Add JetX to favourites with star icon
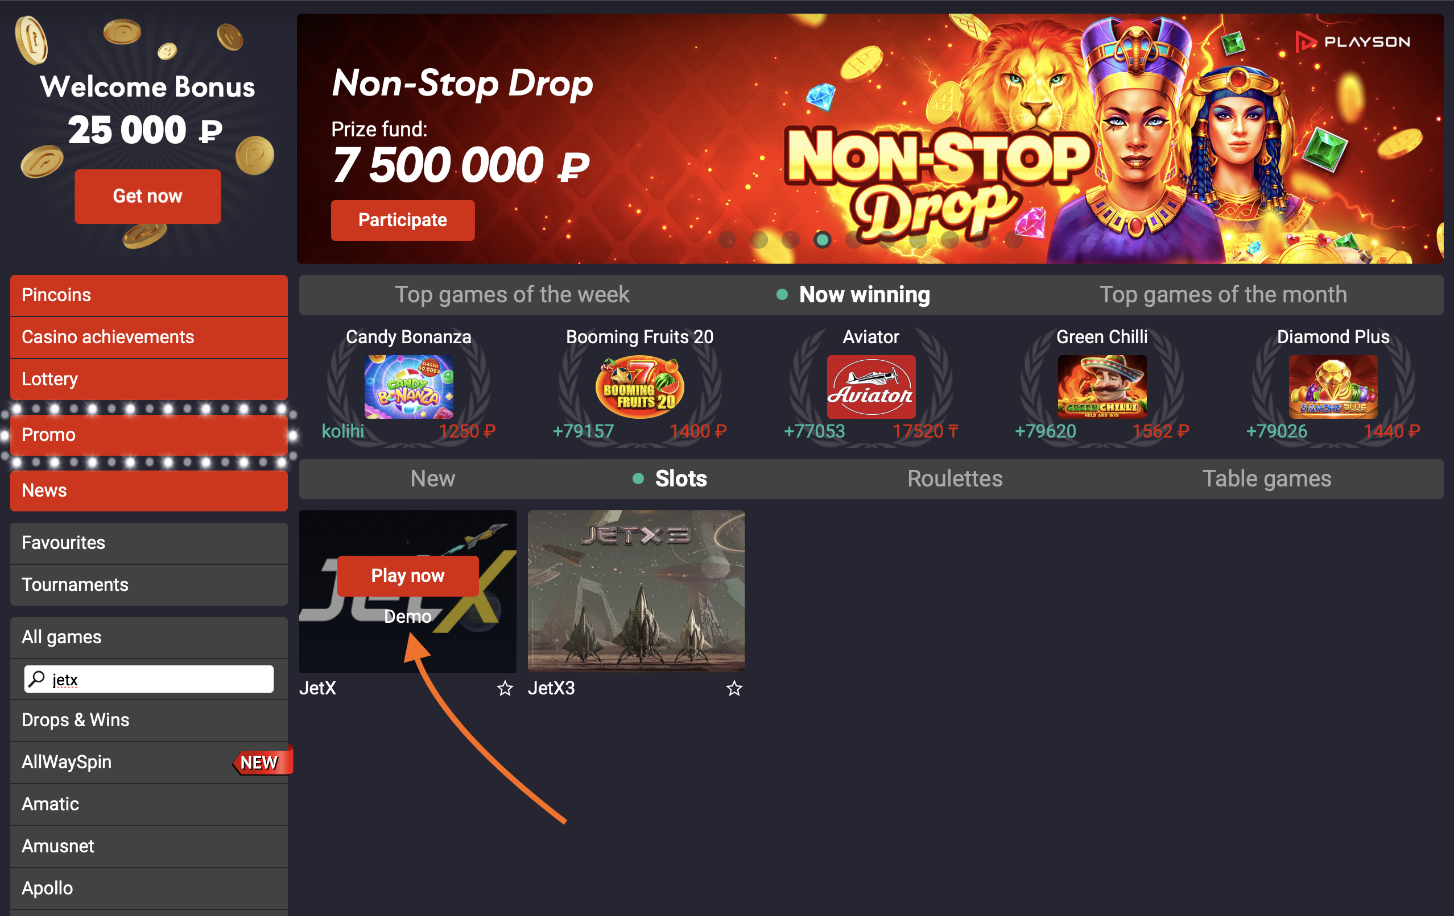This screenshot has width=1454, height=916. pyautogui.click(x=505, y=688)
